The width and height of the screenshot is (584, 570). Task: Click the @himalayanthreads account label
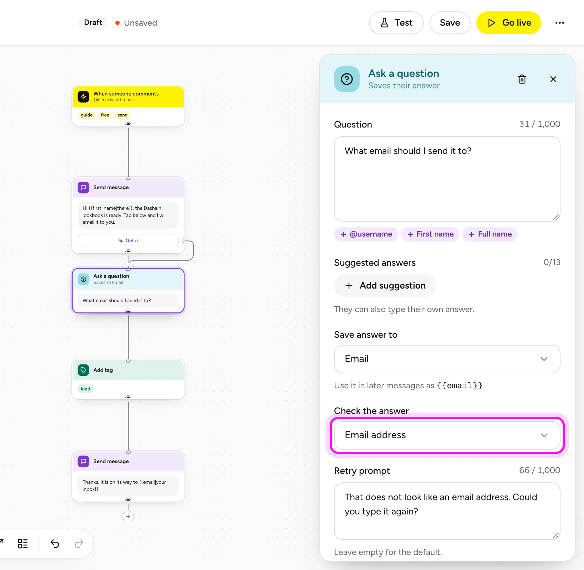point(114,100)
